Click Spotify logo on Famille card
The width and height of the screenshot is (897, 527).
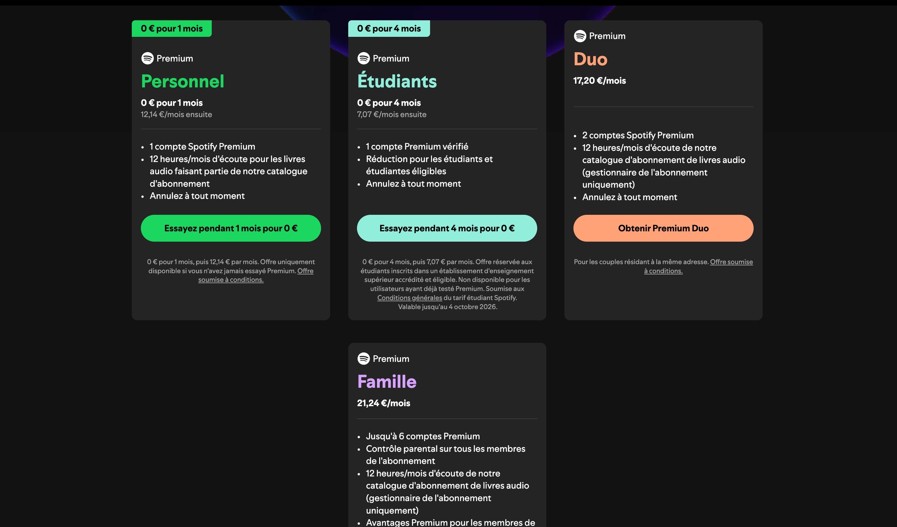coord(364,358)
